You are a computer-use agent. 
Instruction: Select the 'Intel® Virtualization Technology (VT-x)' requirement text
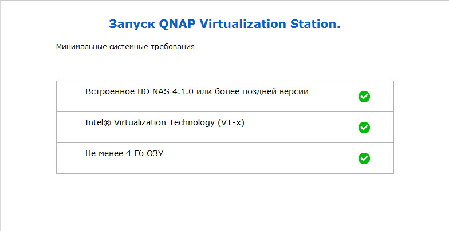click(165, 122)
